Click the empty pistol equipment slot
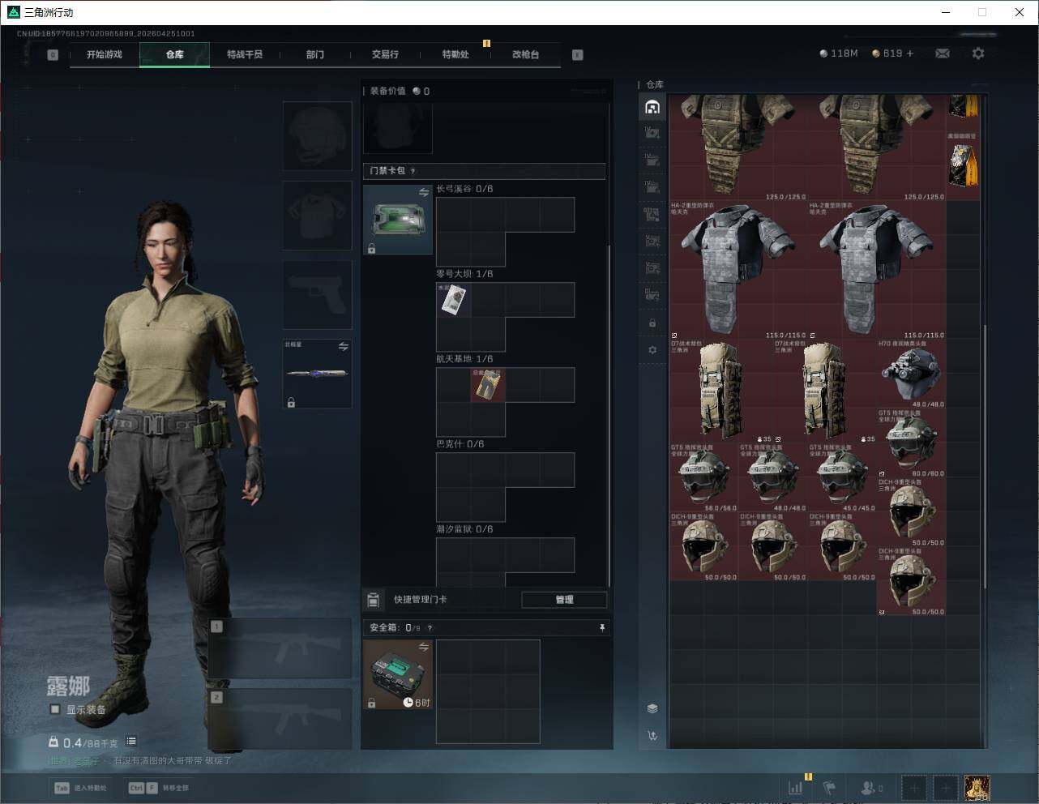This screenshot has width=1039, height=804. 317,294
